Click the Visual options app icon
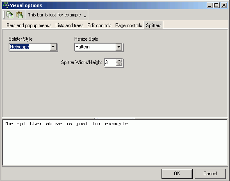 [x=6, y=5]
